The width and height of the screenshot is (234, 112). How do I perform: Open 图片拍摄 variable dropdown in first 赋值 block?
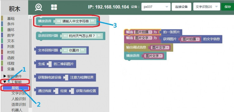(143, 32)
